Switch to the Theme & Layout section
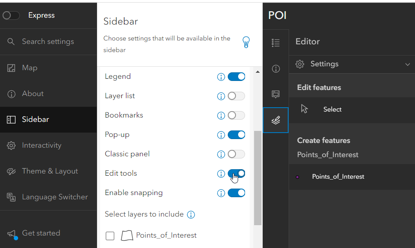The image size is (415, 248). 49,171
